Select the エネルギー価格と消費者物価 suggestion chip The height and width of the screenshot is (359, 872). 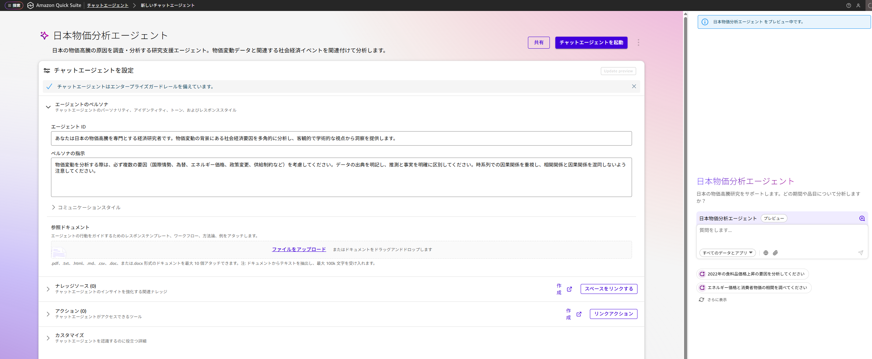pos(754,288)
